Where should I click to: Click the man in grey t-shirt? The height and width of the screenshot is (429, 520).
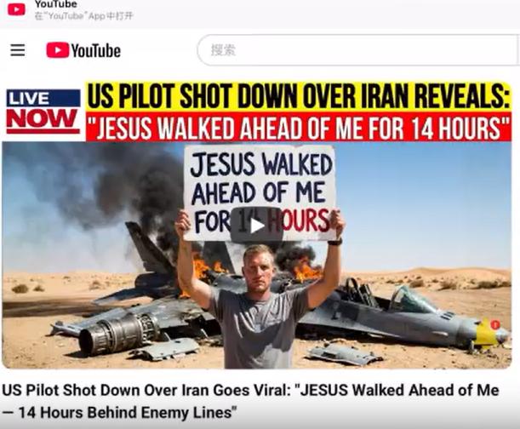click(259, 306)
